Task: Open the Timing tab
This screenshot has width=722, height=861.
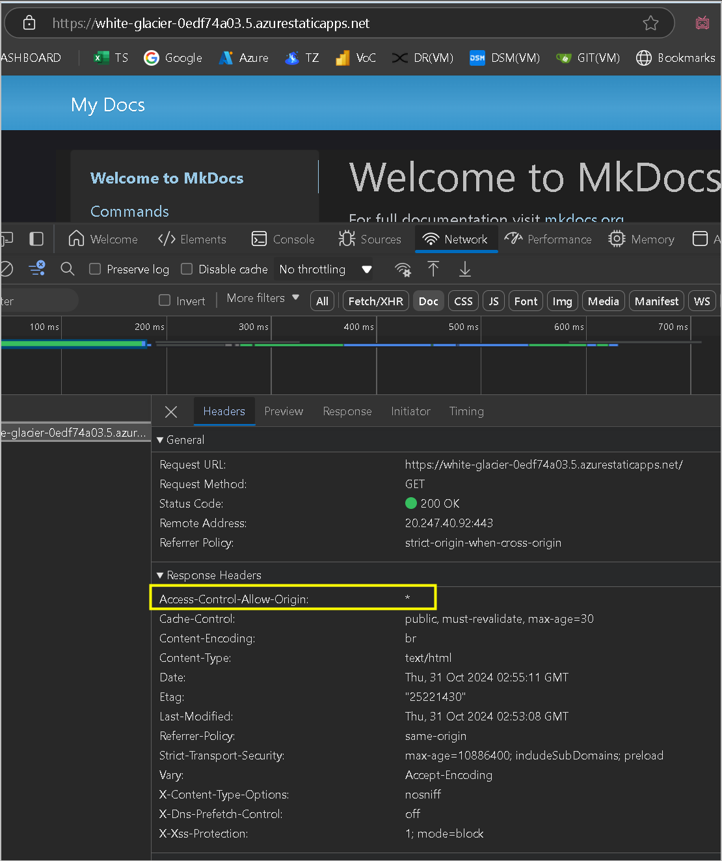Action: tap(466, 411)
